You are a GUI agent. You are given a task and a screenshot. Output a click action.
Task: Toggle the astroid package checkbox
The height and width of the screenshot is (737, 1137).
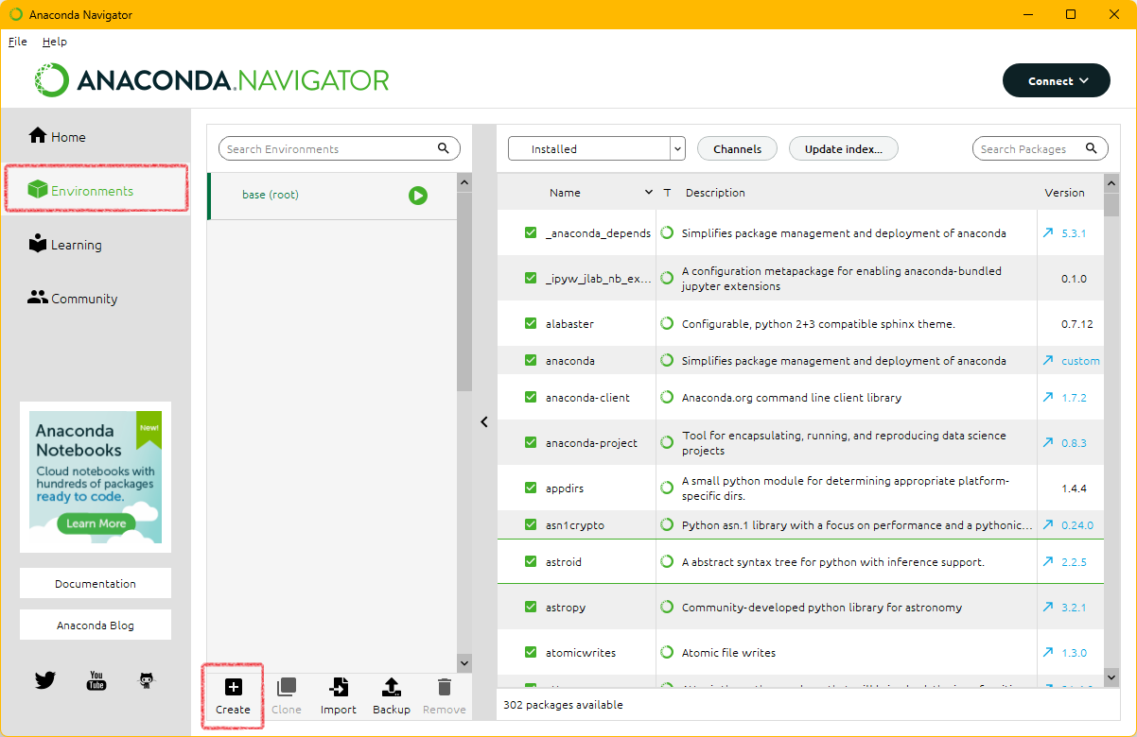pos(531,561)
